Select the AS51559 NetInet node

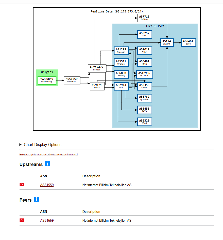click(x=72, y=80)
